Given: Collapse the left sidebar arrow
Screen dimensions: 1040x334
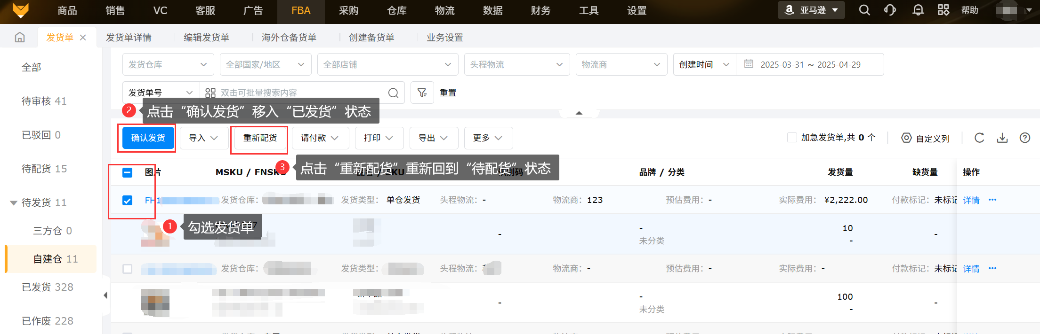Looking at the screenshot, I should pyautogui.click(x=105, y=295).
